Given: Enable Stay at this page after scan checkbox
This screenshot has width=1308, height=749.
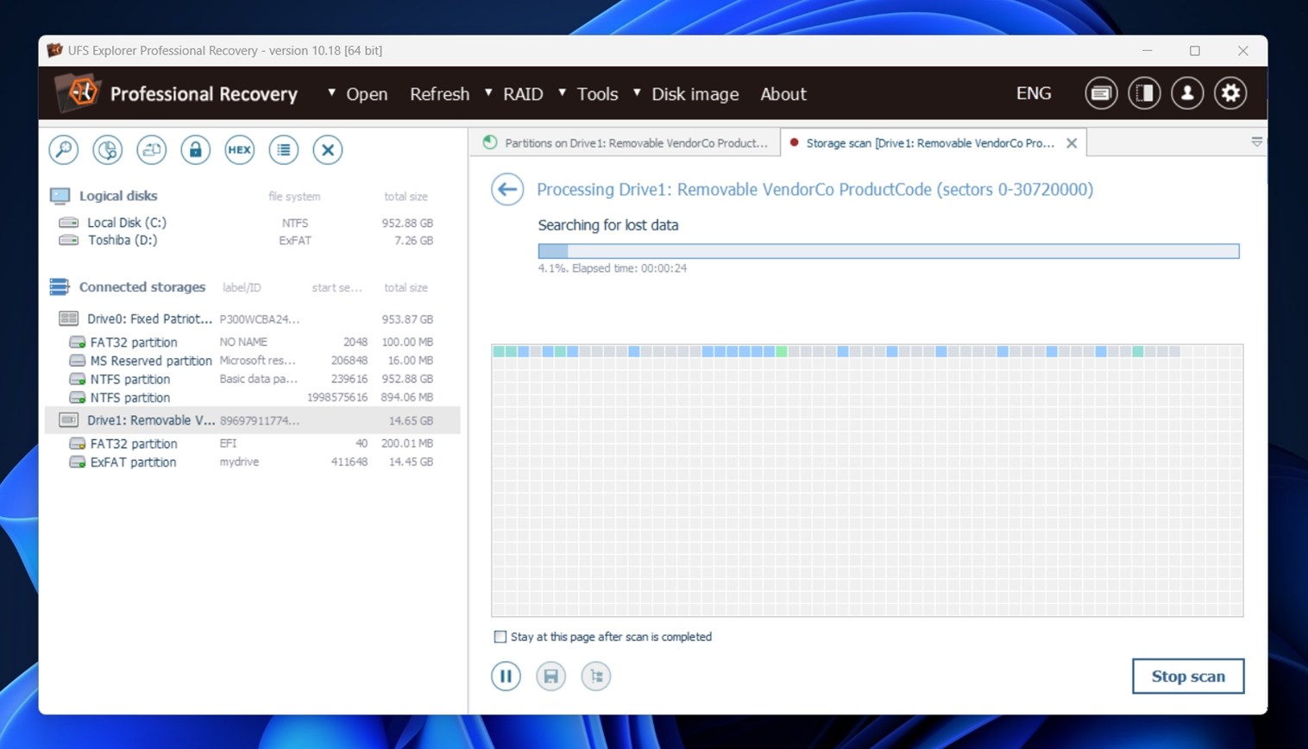Looking at the screenshot, I should tap(500, 637).
